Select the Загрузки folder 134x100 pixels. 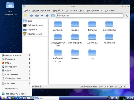pos(58,26)
